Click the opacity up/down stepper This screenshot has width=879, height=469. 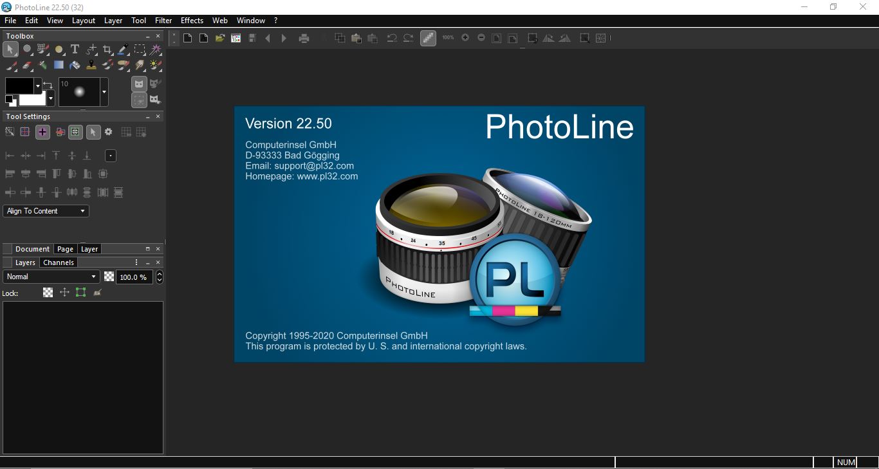[x=160, y=277]
